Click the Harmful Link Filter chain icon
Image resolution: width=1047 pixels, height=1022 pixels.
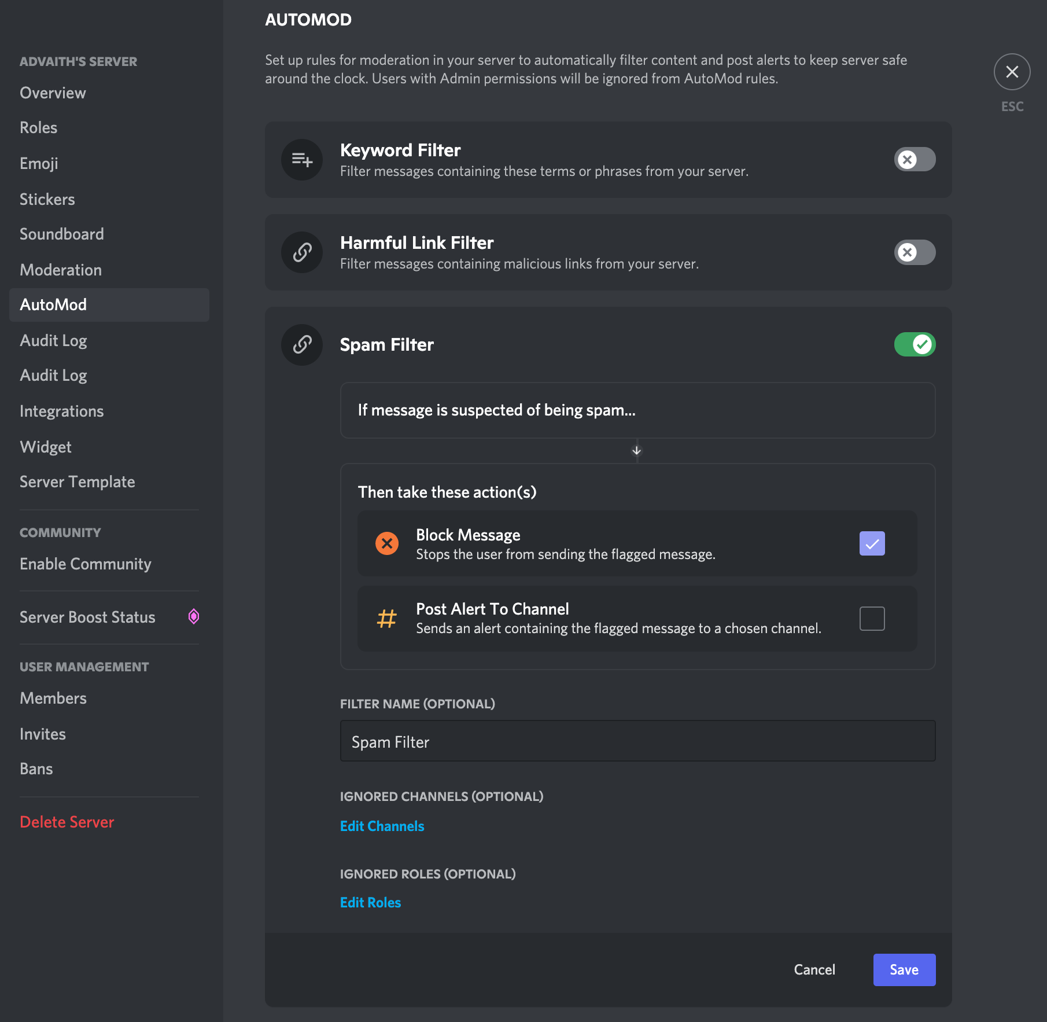[x=301, y=252]
